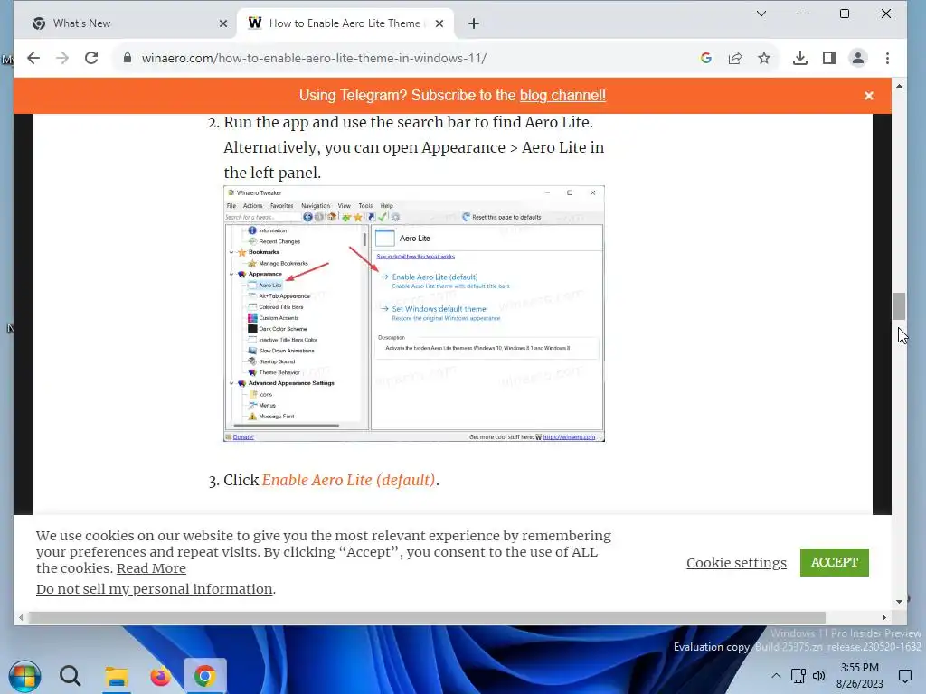926x694 pixels.
Task: Share this page using the share icon
Action: 734,58
